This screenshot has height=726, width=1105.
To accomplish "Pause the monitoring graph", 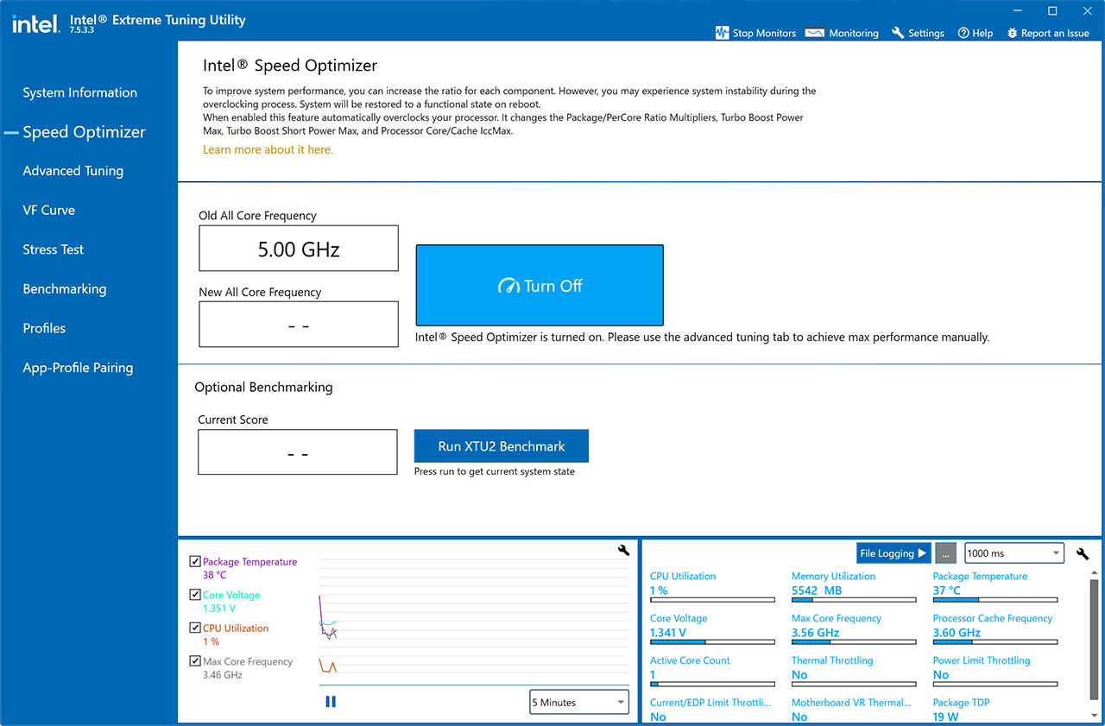I will coord(331,702).
